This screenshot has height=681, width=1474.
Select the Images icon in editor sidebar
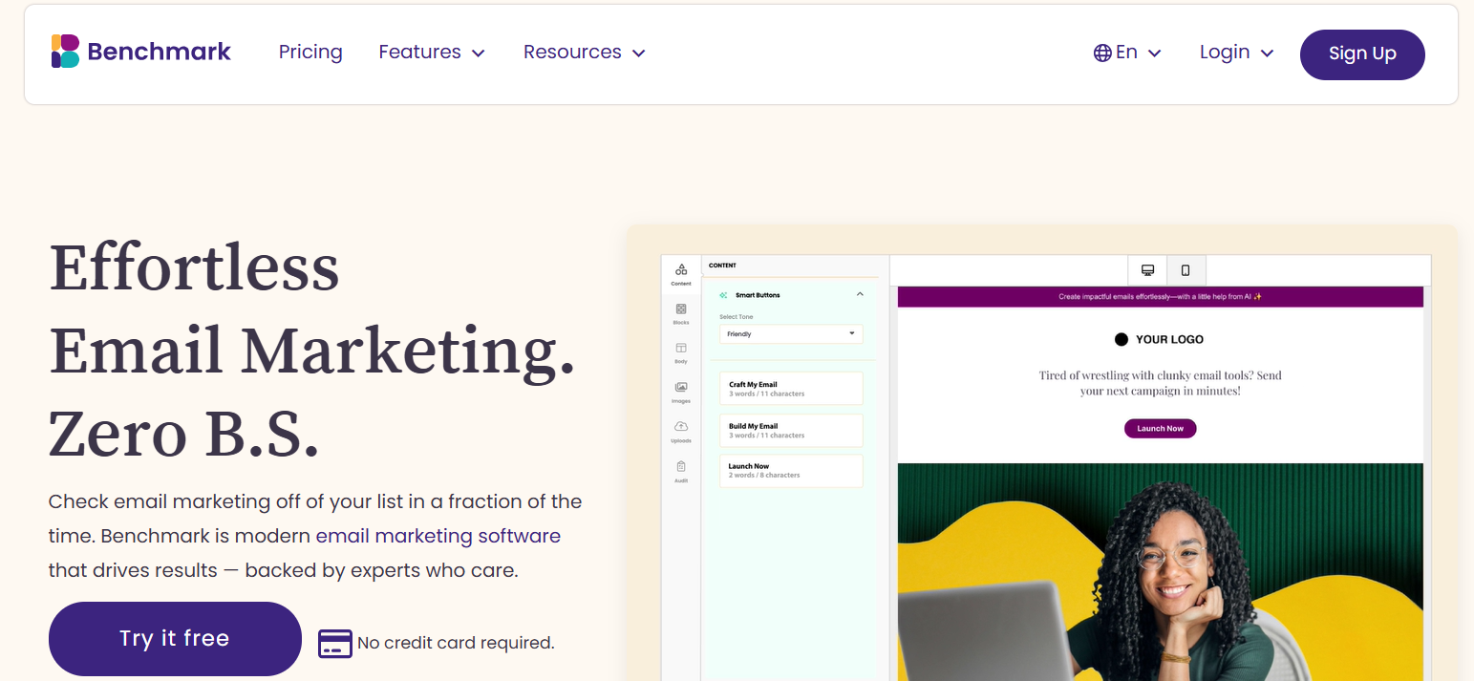point(681,393)
